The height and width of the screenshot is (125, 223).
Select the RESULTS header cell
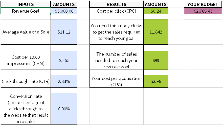tap(117, 4)
